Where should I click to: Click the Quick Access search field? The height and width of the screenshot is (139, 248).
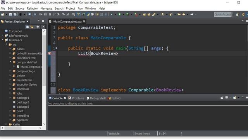(x=222, y=14)
